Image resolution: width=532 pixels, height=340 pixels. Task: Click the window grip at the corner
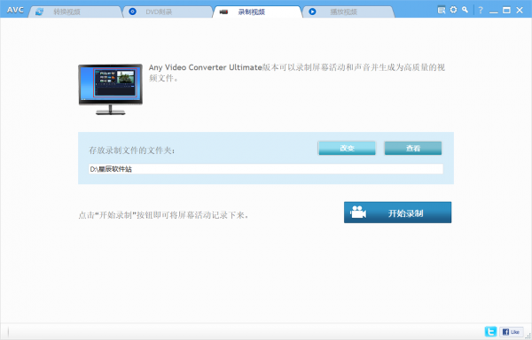528,336
